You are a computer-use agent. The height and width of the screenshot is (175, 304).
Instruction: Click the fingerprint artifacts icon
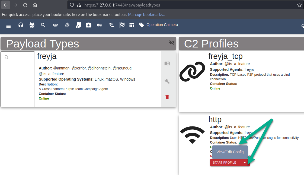[67, 25]
